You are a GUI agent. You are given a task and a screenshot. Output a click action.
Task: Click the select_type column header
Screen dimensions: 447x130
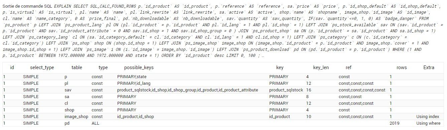click(42, 67)
